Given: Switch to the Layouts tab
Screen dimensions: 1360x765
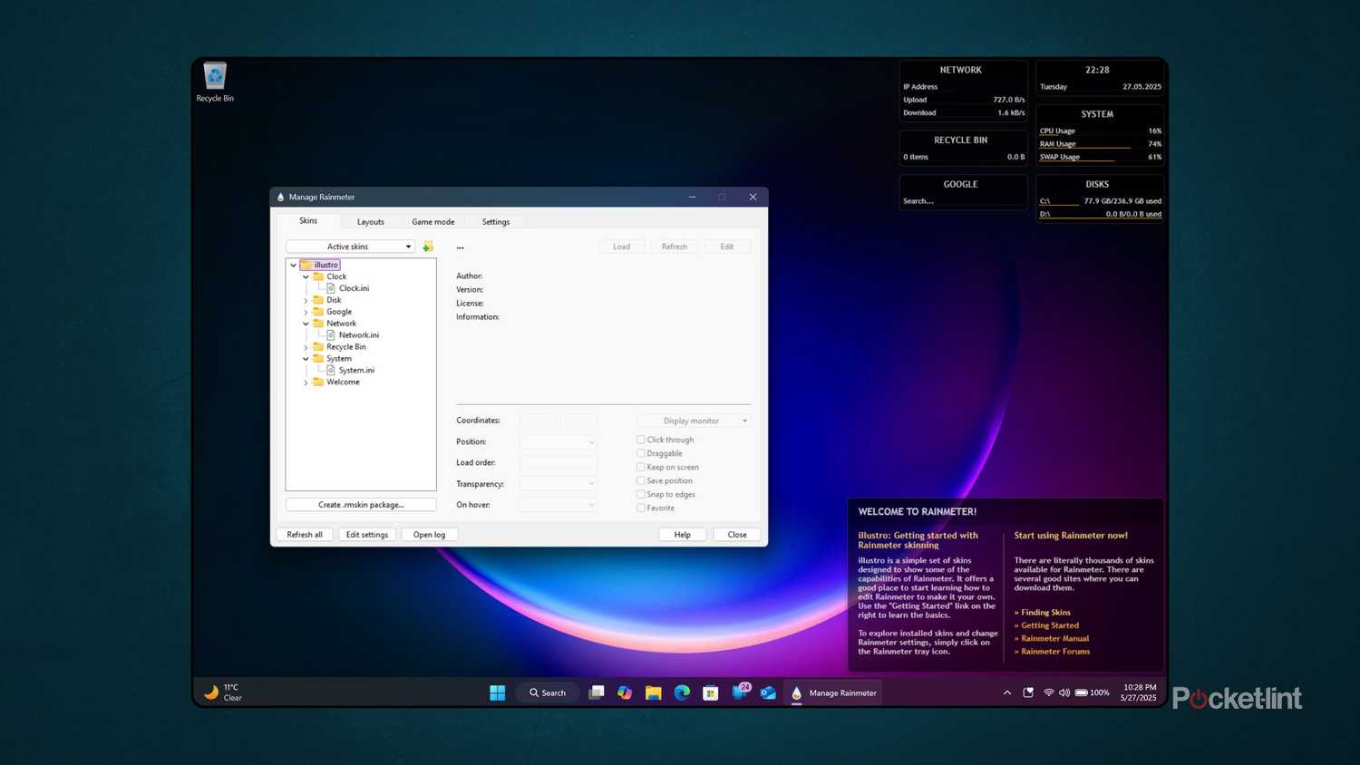Looking at the screenshot, I should pos(370,221).
